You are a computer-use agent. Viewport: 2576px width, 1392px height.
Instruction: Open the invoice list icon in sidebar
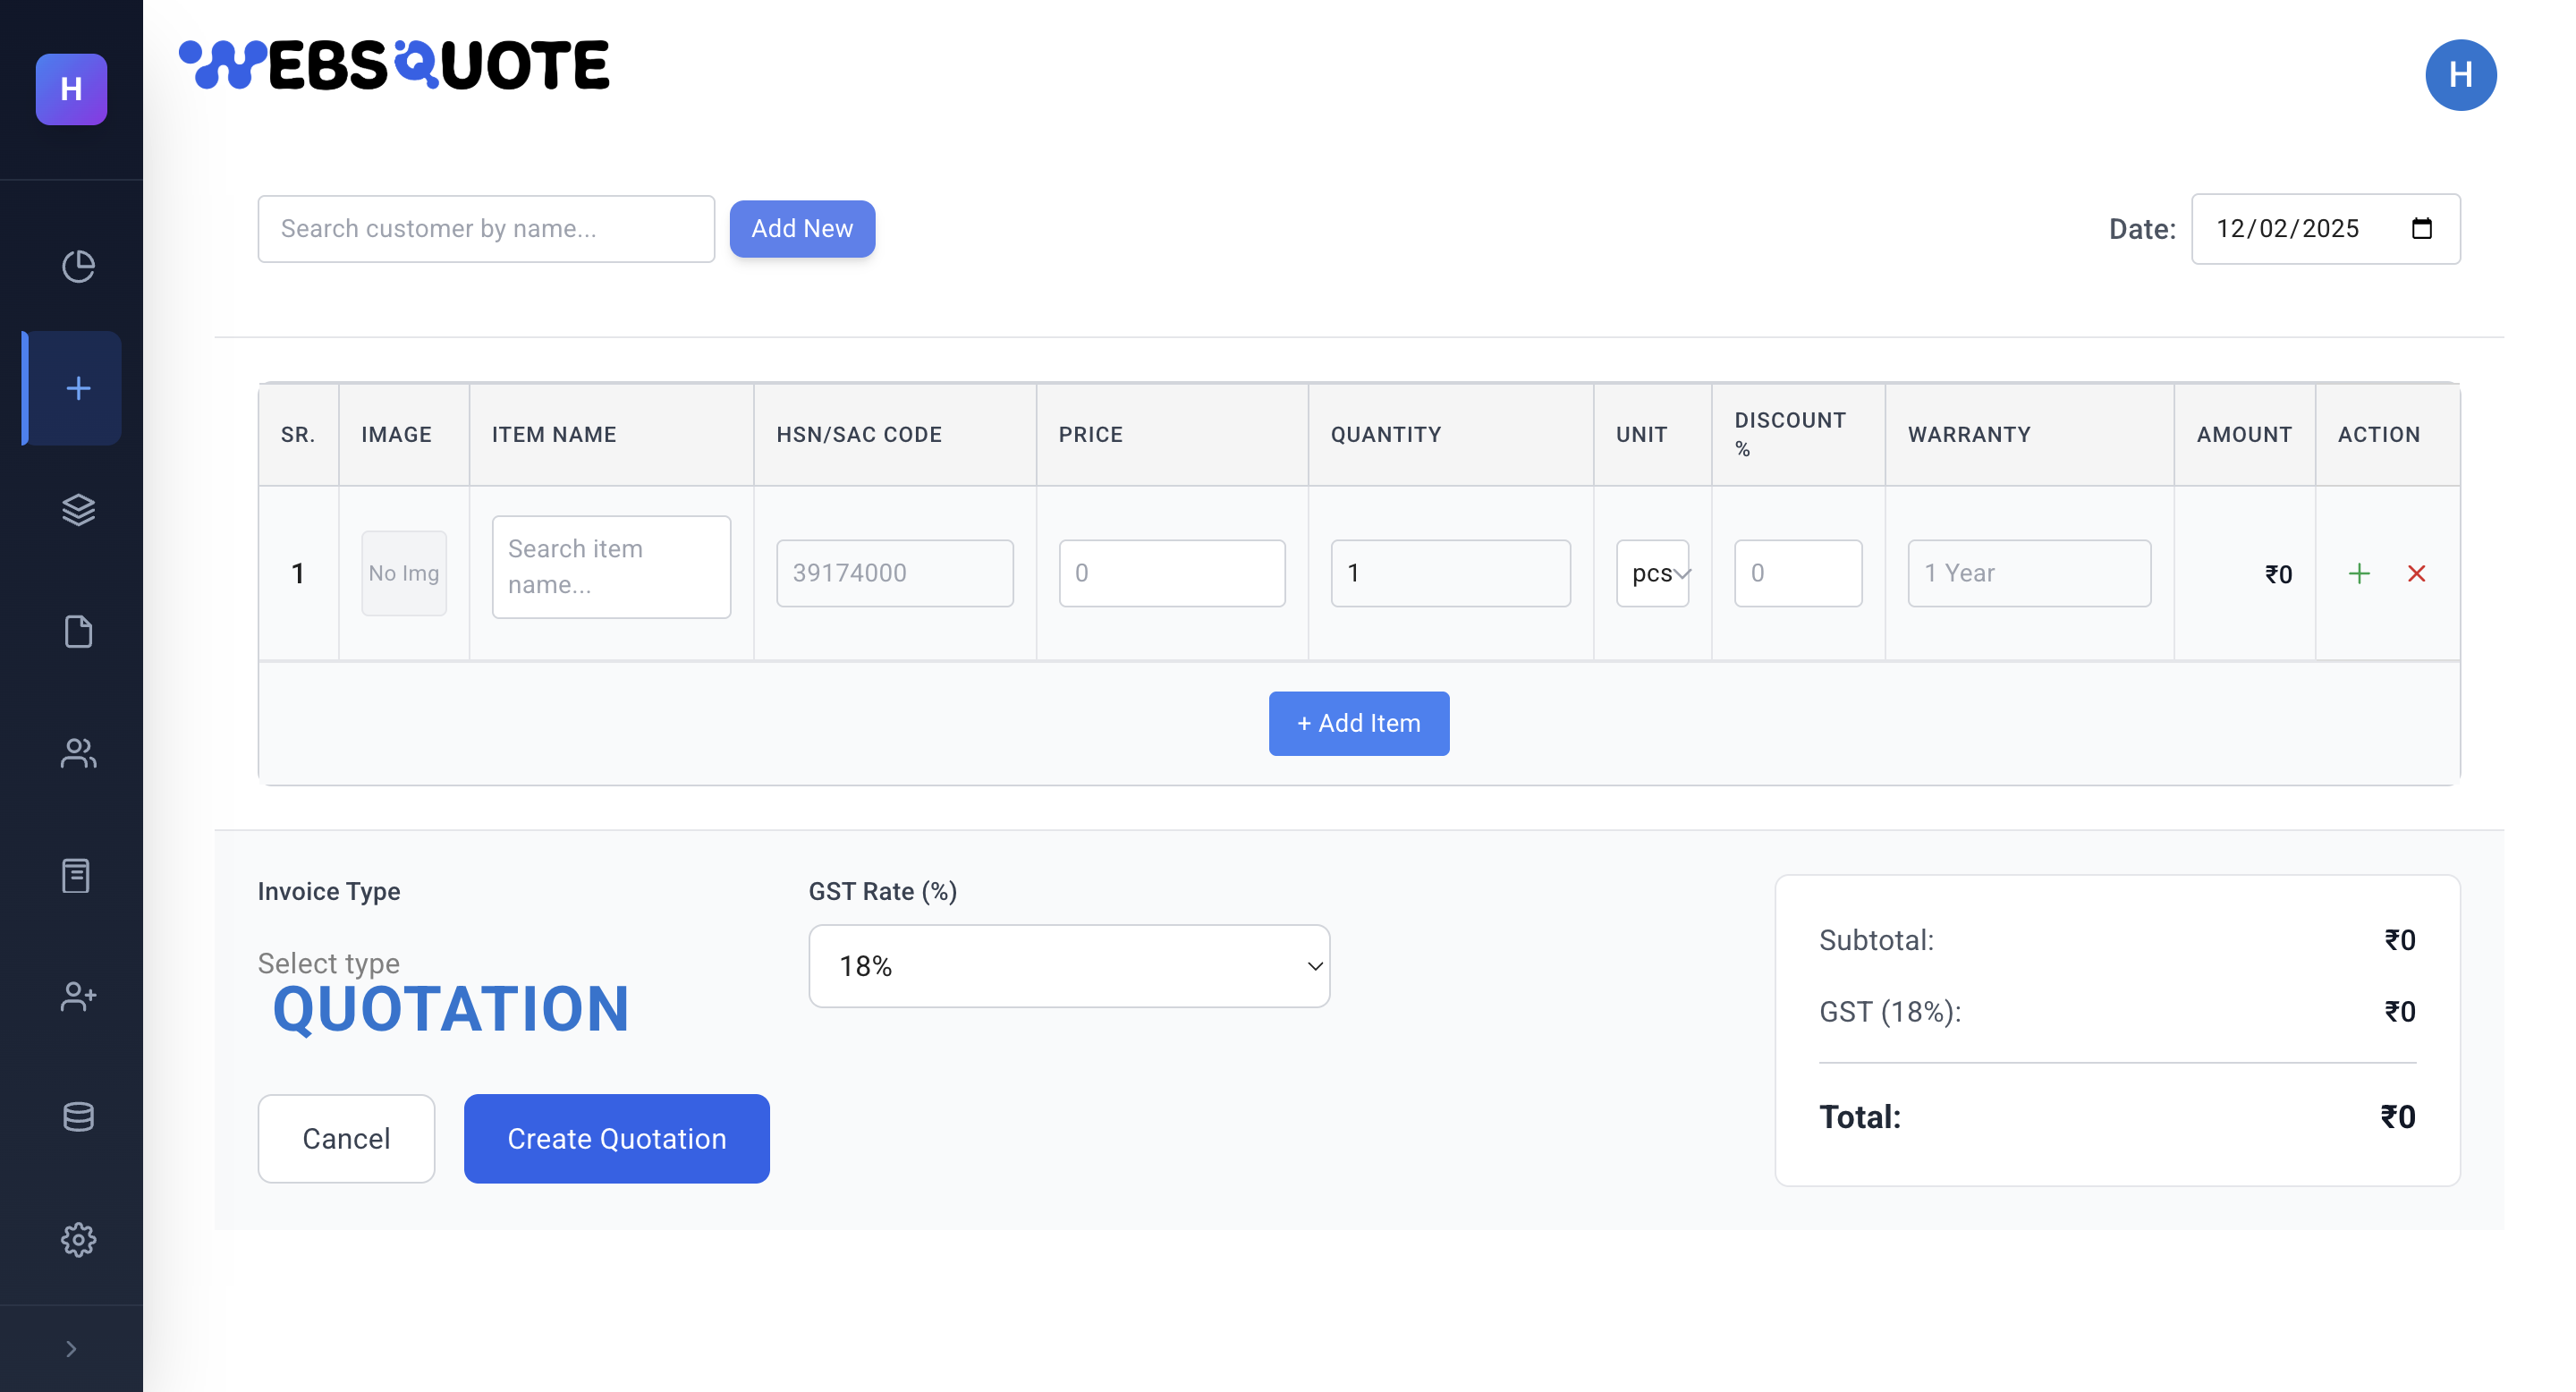tap(78, 876)
